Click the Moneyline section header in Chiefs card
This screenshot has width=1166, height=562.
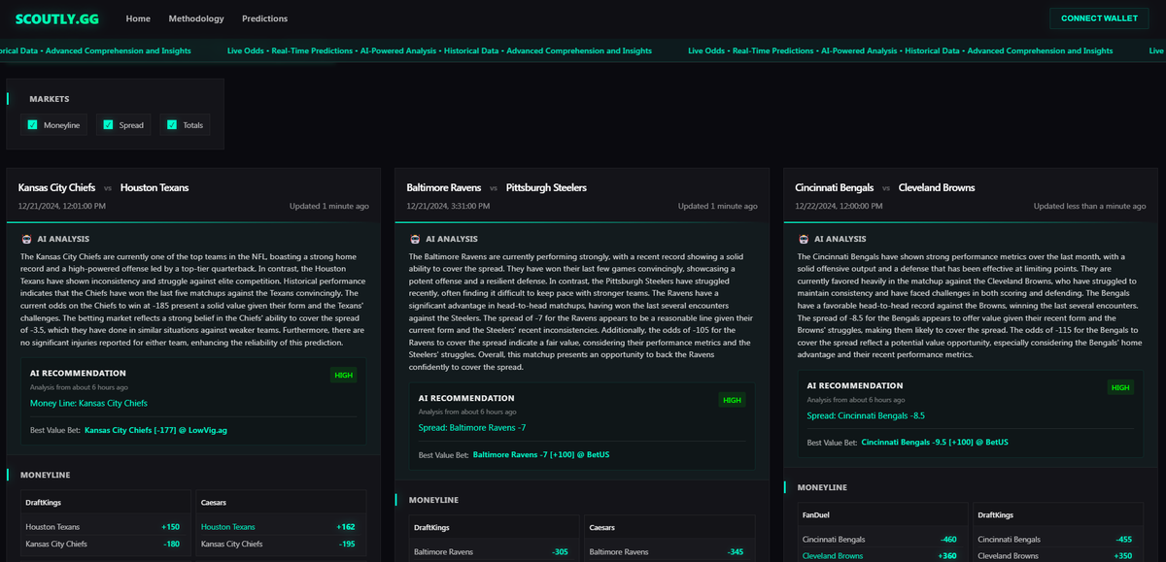(x=45, y=475)
